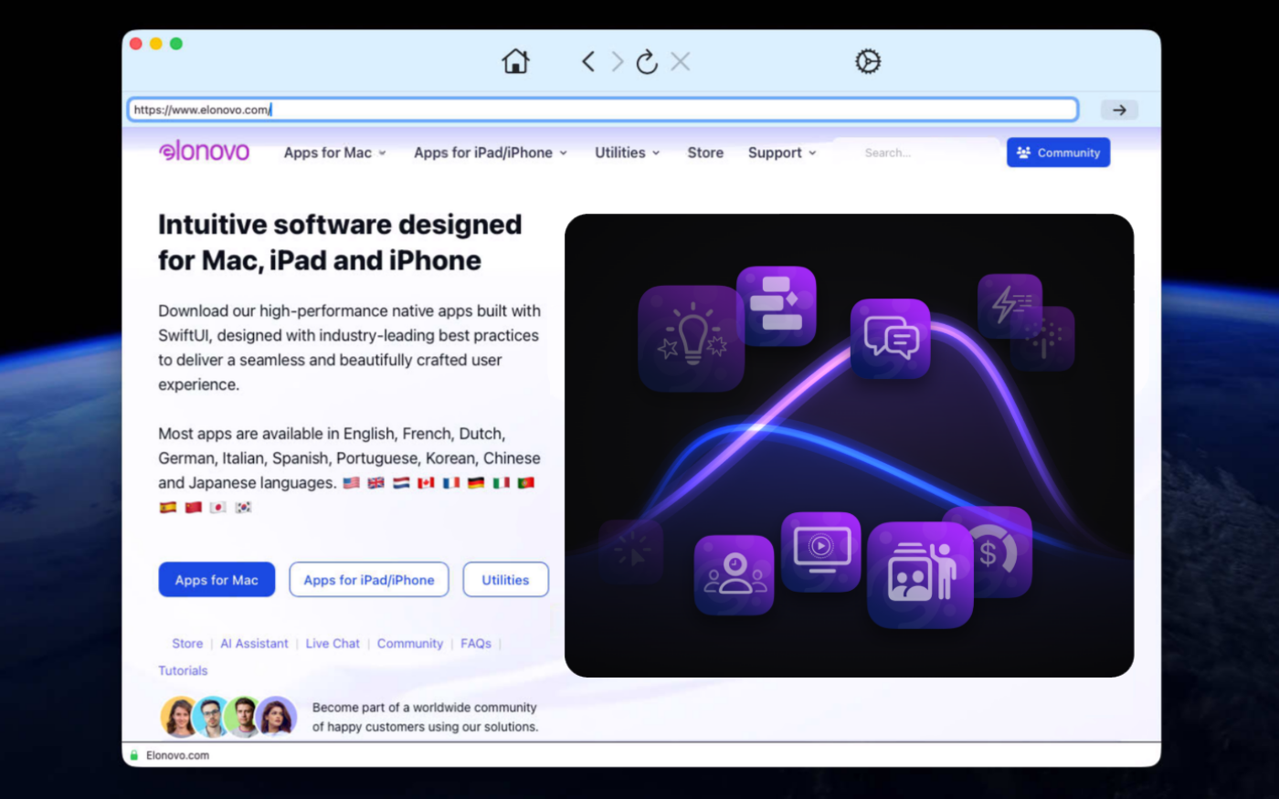Click the 'Intuitive software designed' heading

pyautogui.click(x=340, y=242)
